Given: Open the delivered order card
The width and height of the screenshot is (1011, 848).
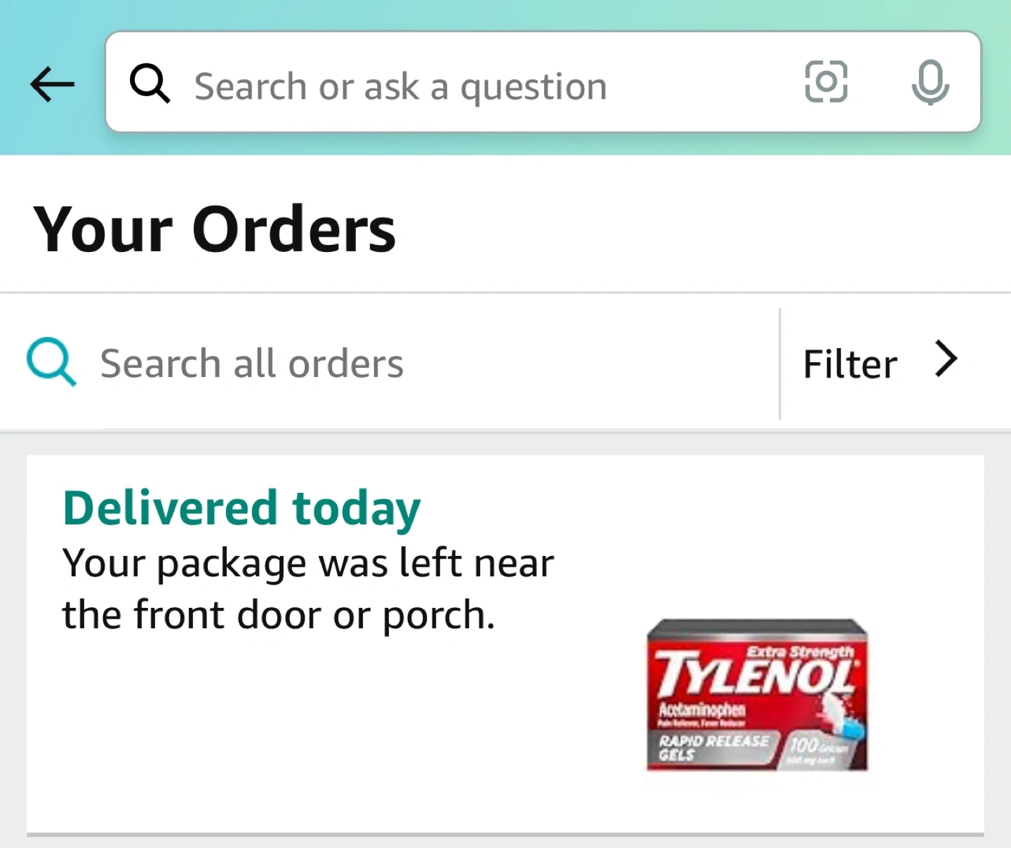Looking at the screenshot, I should click(505, 644).
